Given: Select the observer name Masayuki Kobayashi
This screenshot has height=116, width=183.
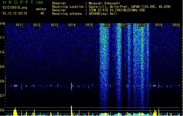Looking at the screenshot, I should pos(104,3).
